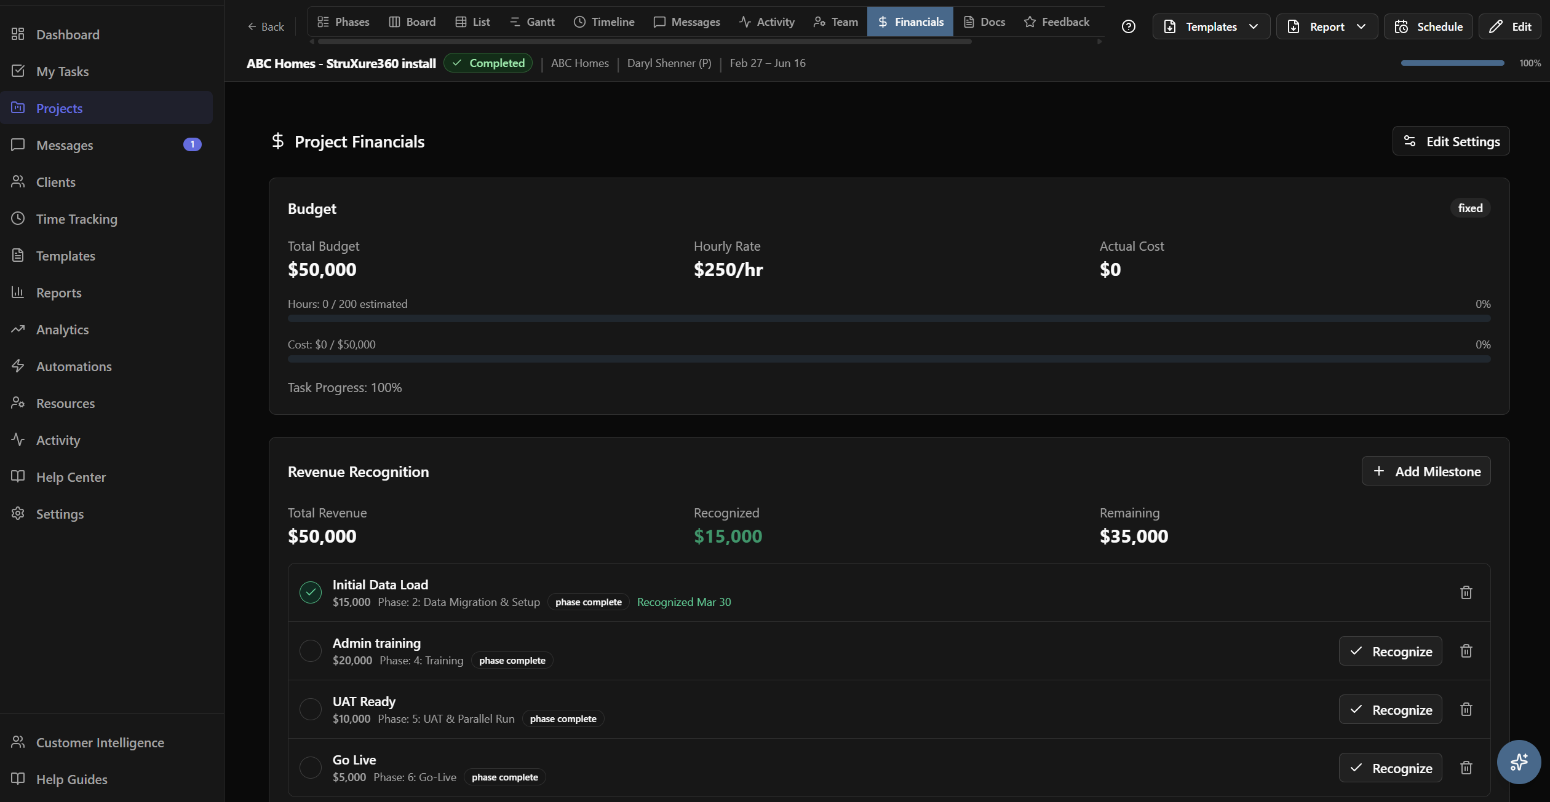Recognize the Go Live milestone revenue
The width and height of the screenshot is (1550, 802).
coord(1390,768)
